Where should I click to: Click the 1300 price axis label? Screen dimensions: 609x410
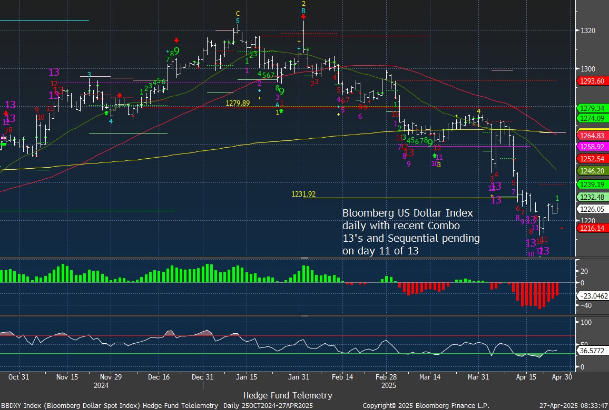587,69
